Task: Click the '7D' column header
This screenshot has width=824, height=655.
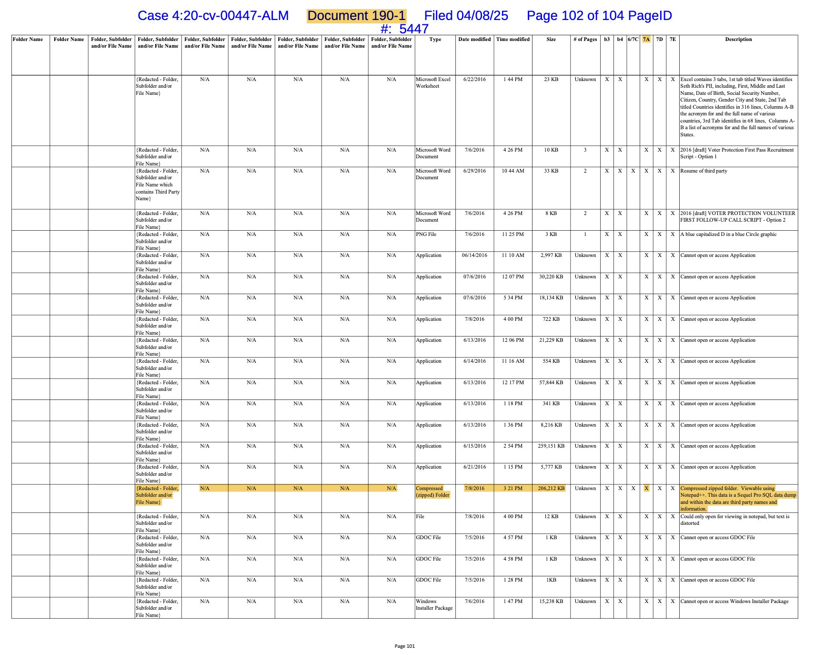Action: (x=660, y=40)
